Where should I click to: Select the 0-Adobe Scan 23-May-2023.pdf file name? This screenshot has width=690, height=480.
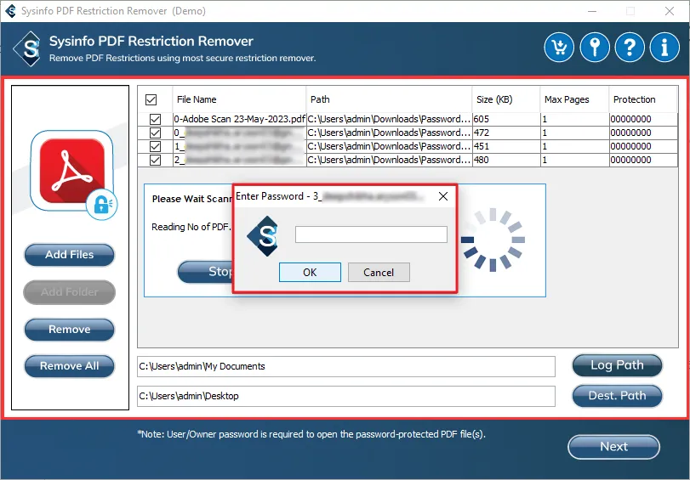point(239,119)
